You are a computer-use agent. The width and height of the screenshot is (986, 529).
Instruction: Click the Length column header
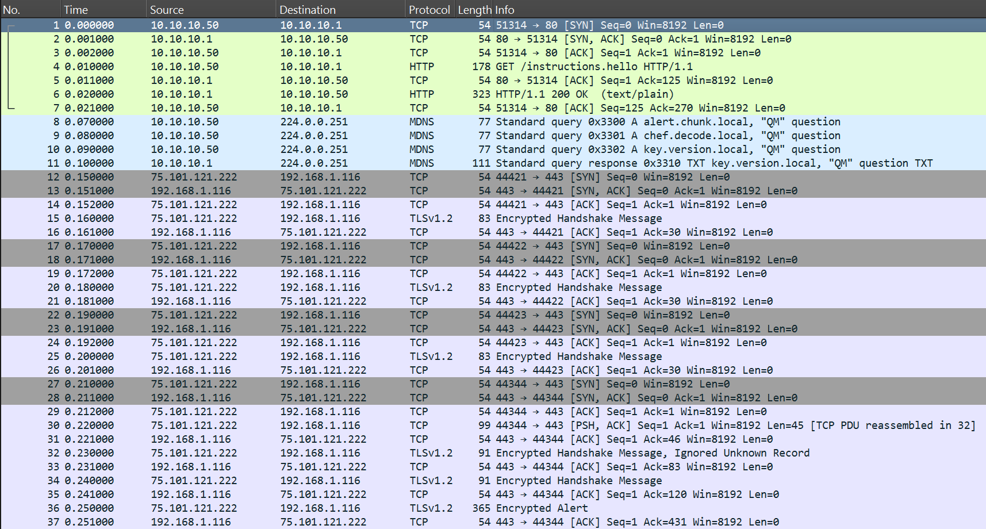coord(474,10)
